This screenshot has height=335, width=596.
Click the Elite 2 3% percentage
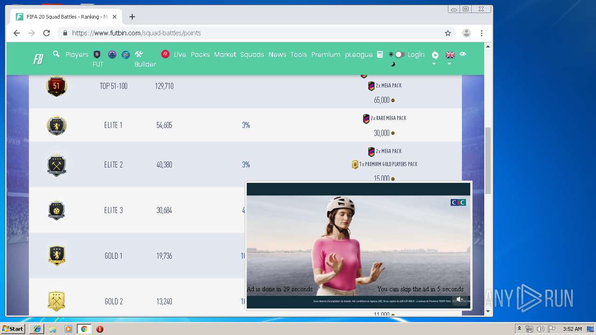[x=246, y=165]
